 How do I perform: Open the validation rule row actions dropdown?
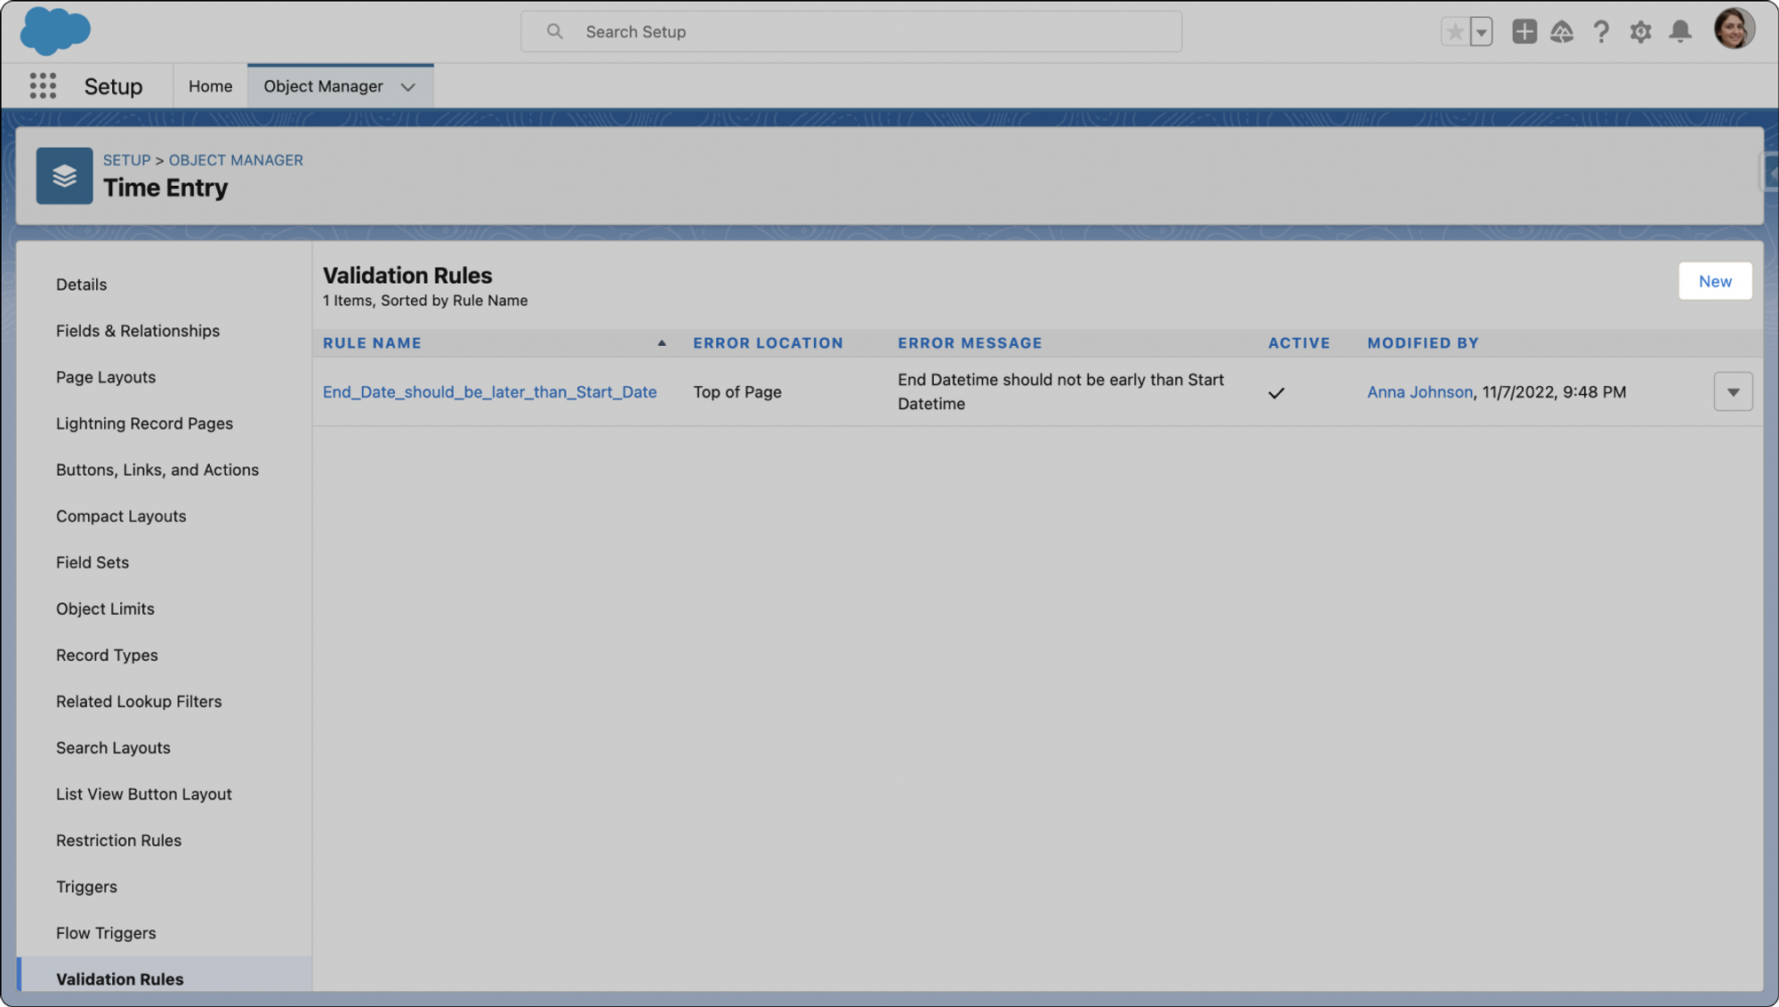(1733, 392)
